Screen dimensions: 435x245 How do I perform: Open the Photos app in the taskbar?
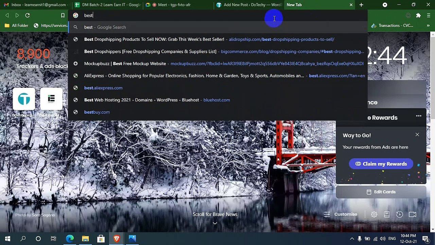[x=132, y=239]
